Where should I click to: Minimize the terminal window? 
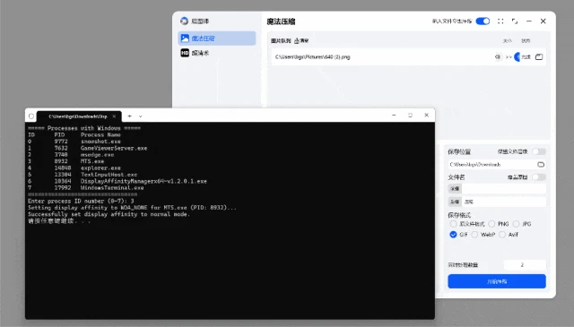pos(394,116)
